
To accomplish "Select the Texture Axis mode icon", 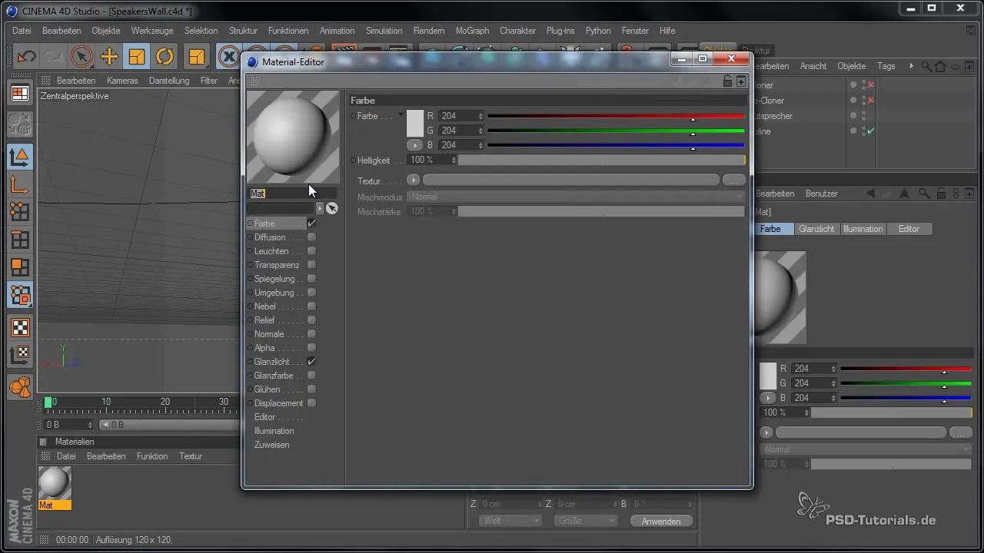I will (x=20, y=355).
